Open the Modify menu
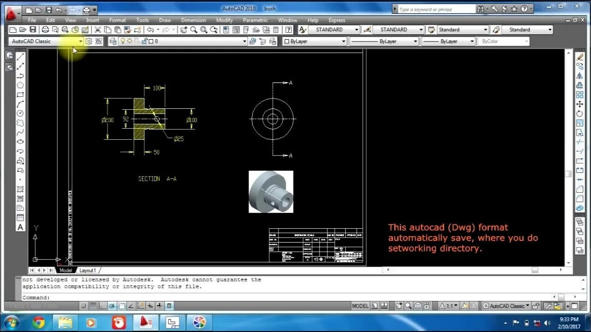 pos(224,20)
